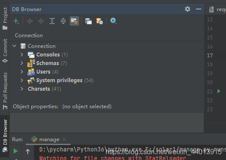Click the up arrow in Run panel
The height and width of the screenshot is (160, 226).
pos(28,151)
